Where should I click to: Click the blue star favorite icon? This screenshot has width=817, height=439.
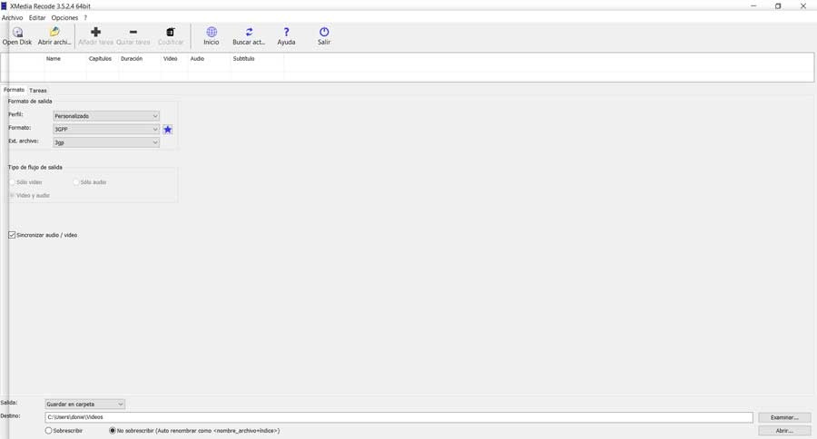[167, 129]
